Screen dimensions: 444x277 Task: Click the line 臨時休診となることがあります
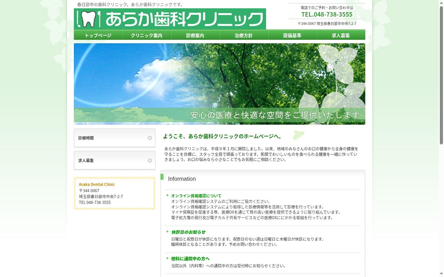pos(225,244)
